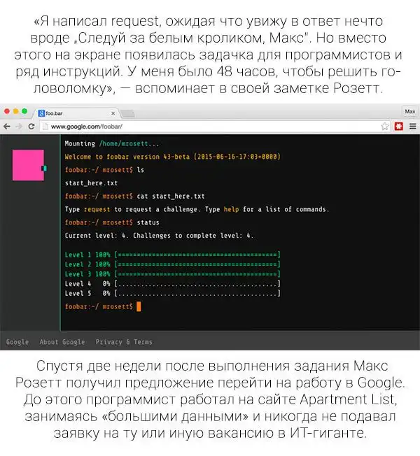
Task: Reload the foobar page
Action: click(31, 126)
